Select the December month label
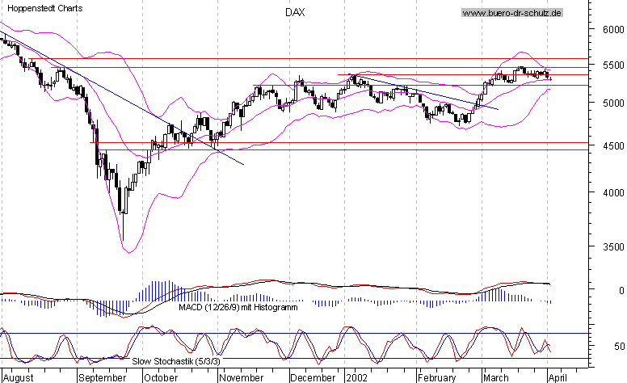 [313, 378]
